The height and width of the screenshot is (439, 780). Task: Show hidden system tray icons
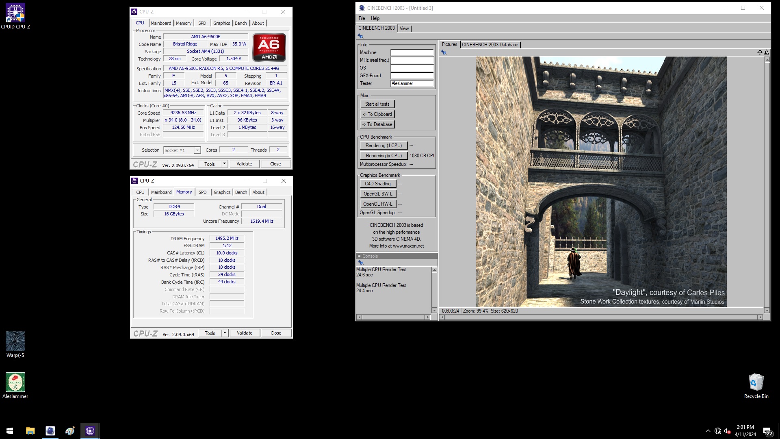point(708,431)
